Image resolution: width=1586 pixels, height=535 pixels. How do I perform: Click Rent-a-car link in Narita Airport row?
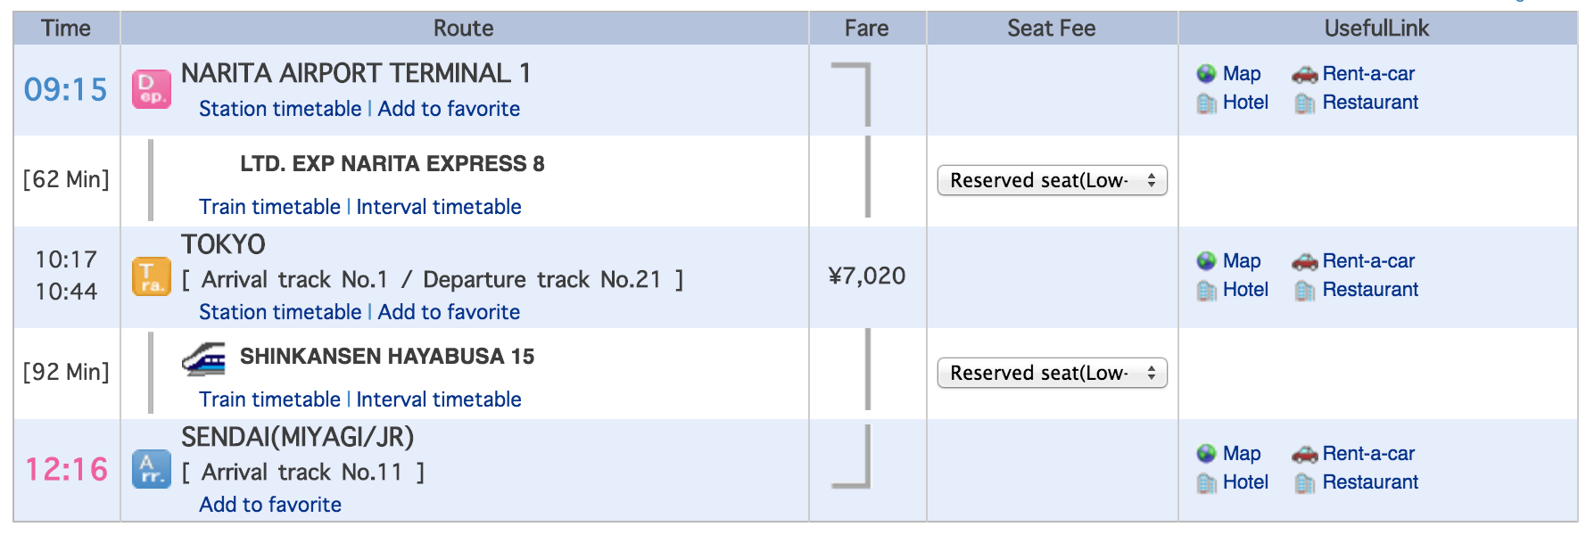click(1368, 74)
